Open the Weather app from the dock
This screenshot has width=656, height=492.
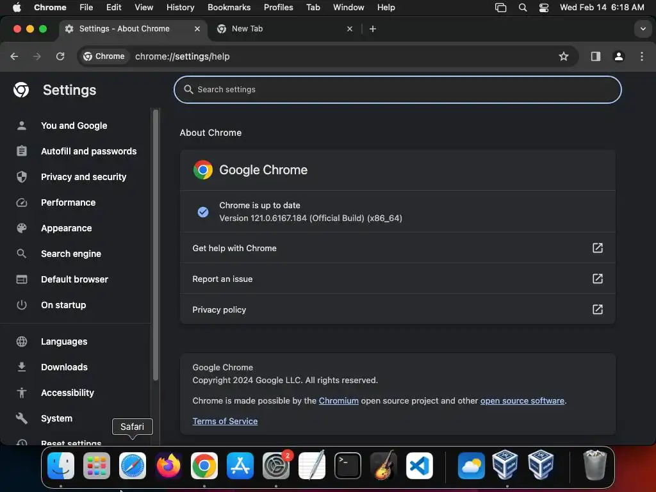click(x=471, y=466)
